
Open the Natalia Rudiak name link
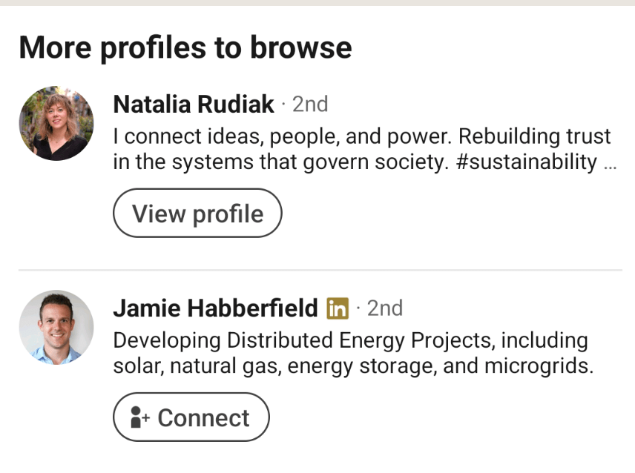pos(194,105)
